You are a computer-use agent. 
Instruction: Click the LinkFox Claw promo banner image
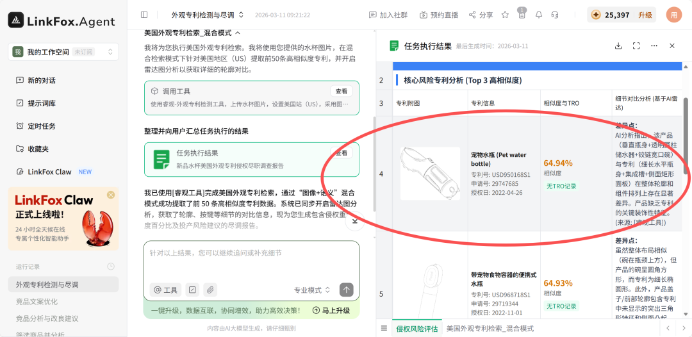point(63,218)
